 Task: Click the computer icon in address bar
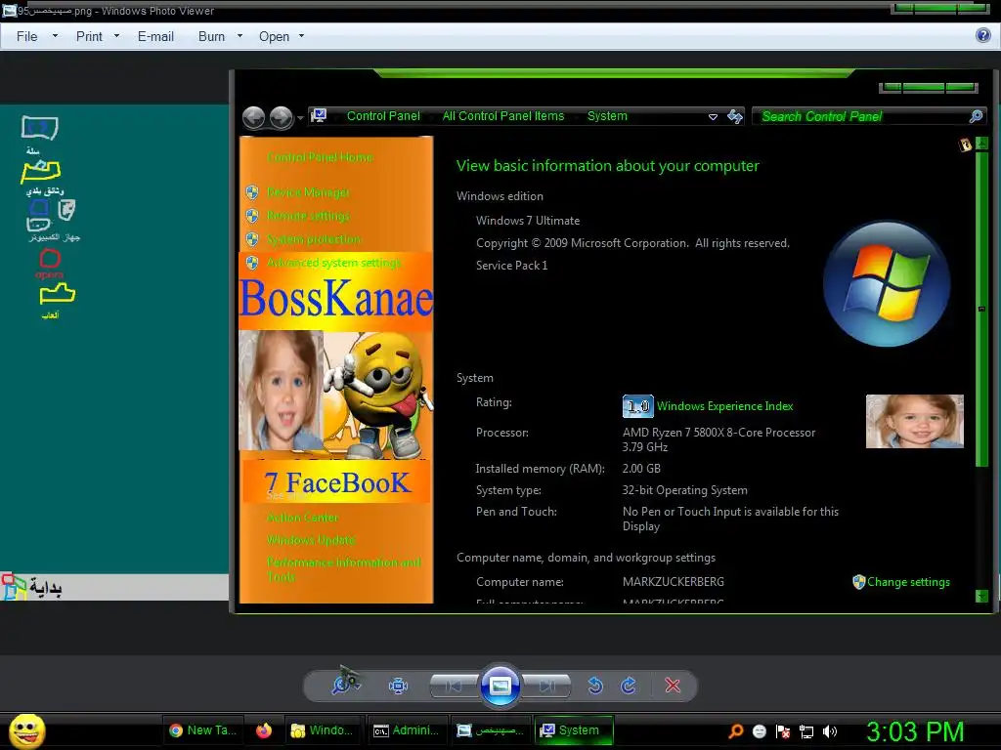[x=319, y=116]
